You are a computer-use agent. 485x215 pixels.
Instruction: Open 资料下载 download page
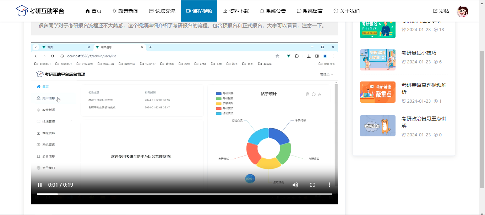pyautogui.click(x=236, y=11)
